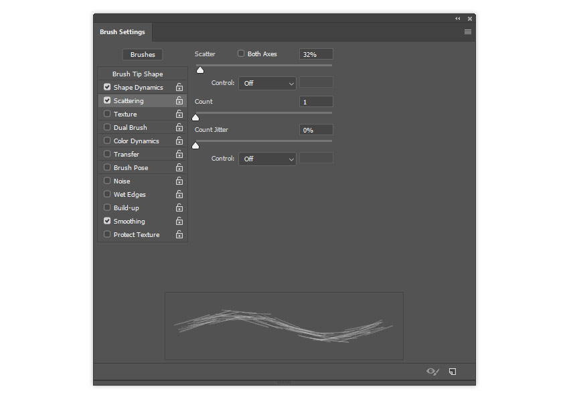Click the live brush tip preview eye icon
The width and height of the screenshot is (569, 399).
point(432,372)
